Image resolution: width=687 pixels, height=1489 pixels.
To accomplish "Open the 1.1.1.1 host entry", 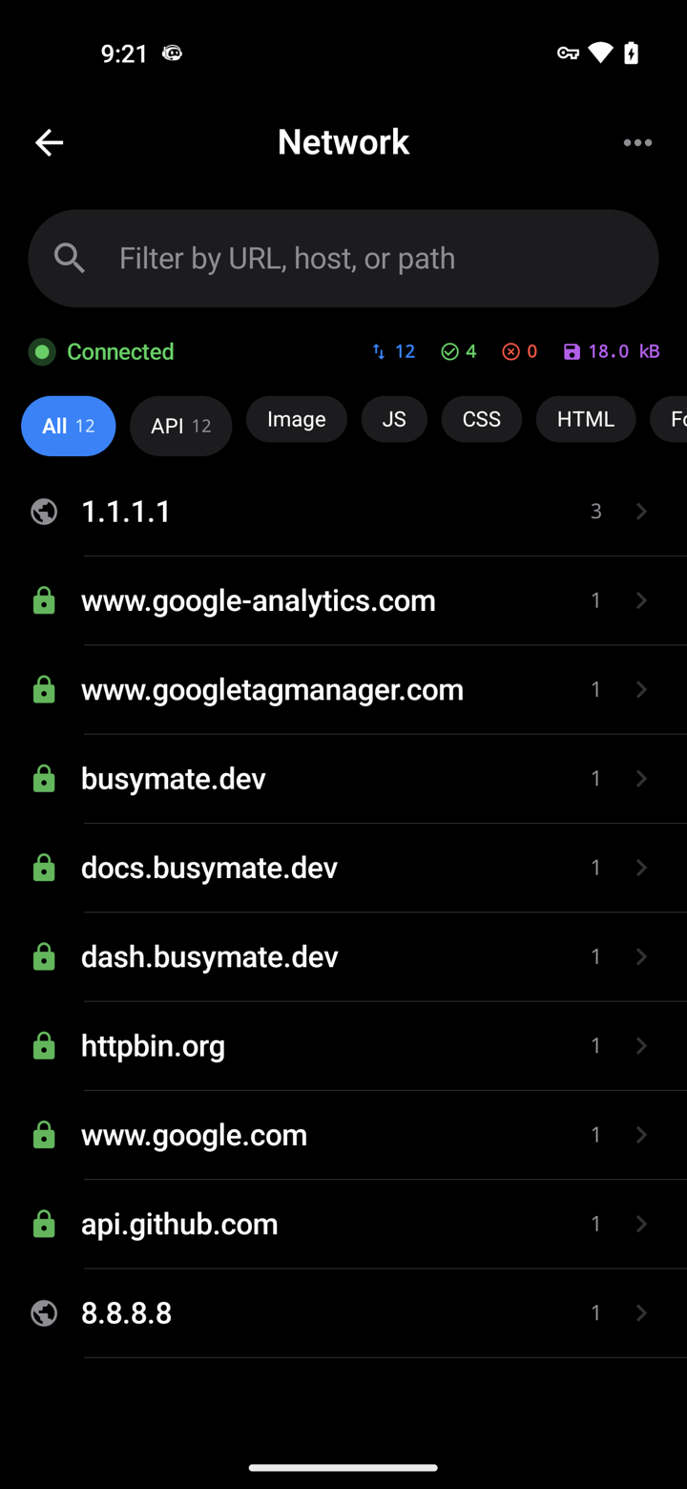I will [343, 512].
